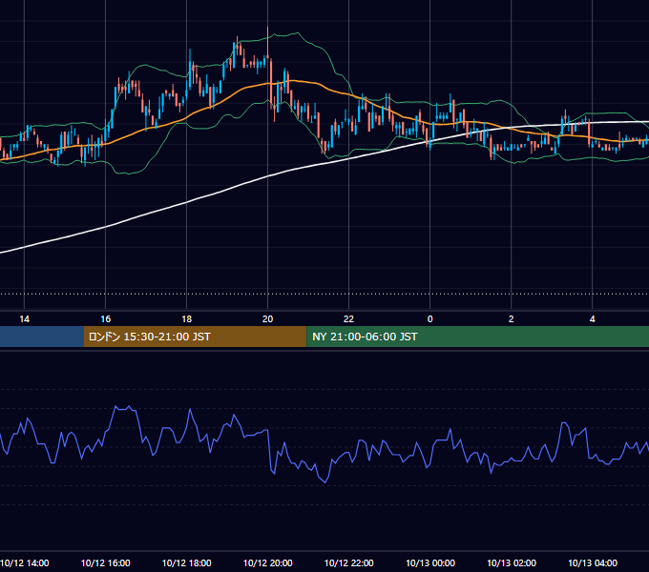Click the 2 hour label on price axis

point(512,319)
